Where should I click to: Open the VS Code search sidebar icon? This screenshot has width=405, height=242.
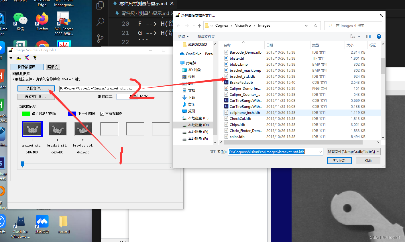100,22
